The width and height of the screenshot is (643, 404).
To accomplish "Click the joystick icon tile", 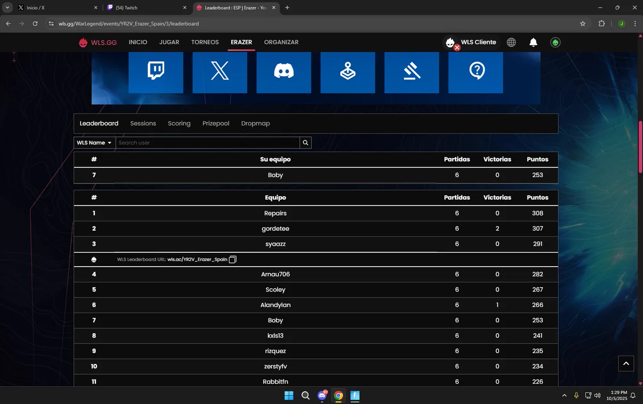I will click(x=348, y=72).
